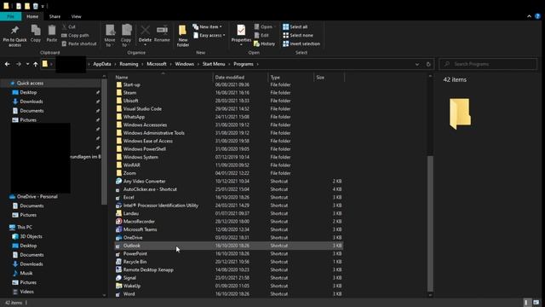The image size is (545, 307).
Task: Select Downloads under Quick access
Action: point(32,101)
